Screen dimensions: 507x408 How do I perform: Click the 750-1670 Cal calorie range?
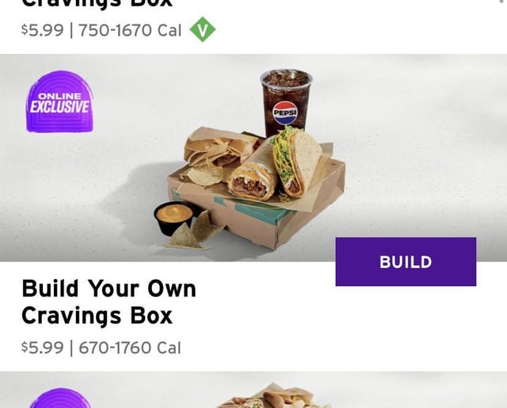coord(130,31)
